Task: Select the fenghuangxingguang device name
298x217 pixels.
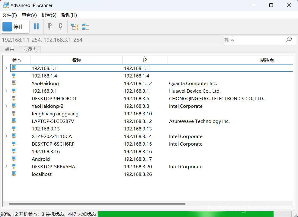Action: pos(55,114)
